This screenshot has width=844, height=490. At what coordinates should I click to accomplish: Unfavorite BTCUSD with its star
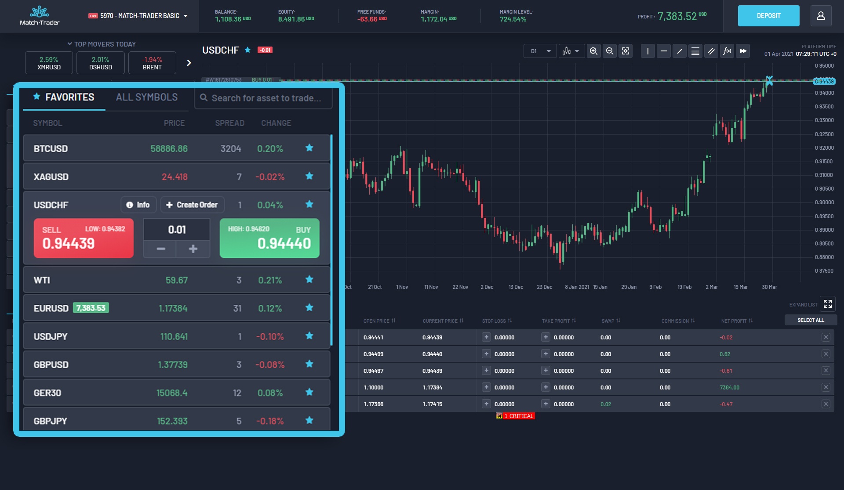click(309, 148)
